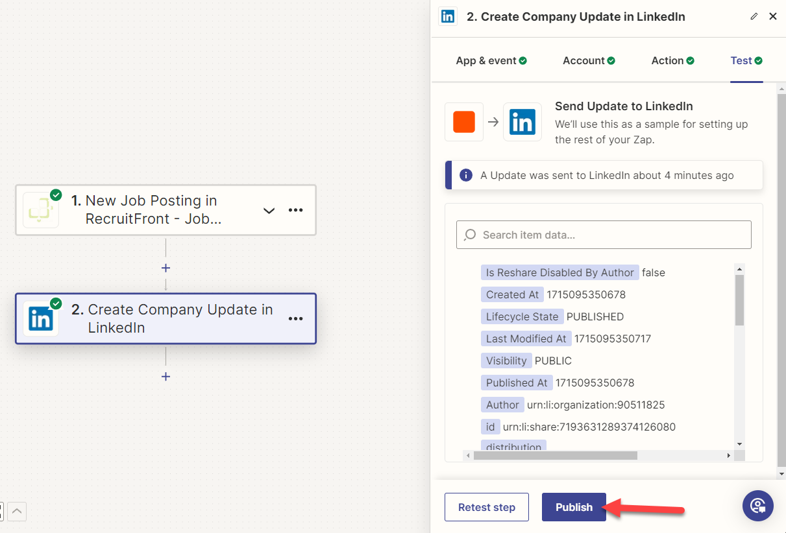This screenshot has width=786, height=533.
Task: Click value urn:li:share:7193631289374126080
Action: point(589,427)
